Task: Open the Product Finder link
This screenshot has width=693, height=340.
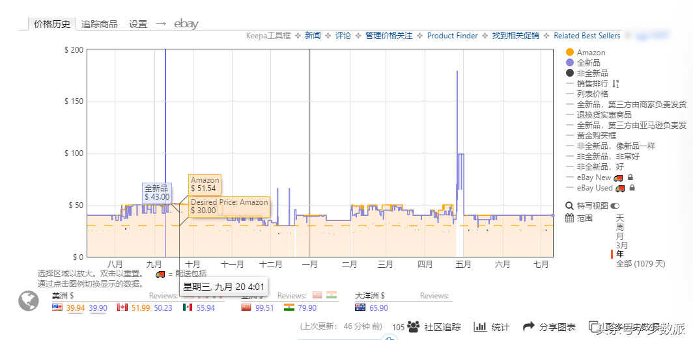Action: point(453,36)
